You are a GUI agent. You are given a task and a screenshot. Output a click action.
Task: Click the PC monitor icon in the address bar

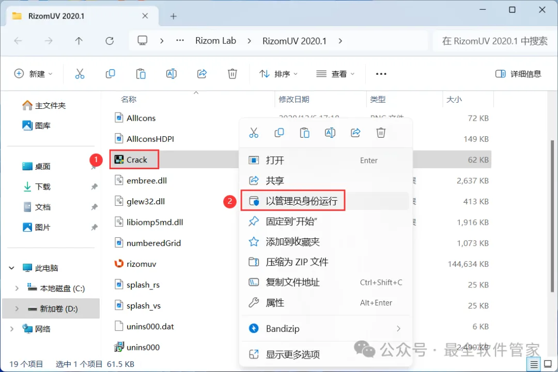(x=143, y=41)
